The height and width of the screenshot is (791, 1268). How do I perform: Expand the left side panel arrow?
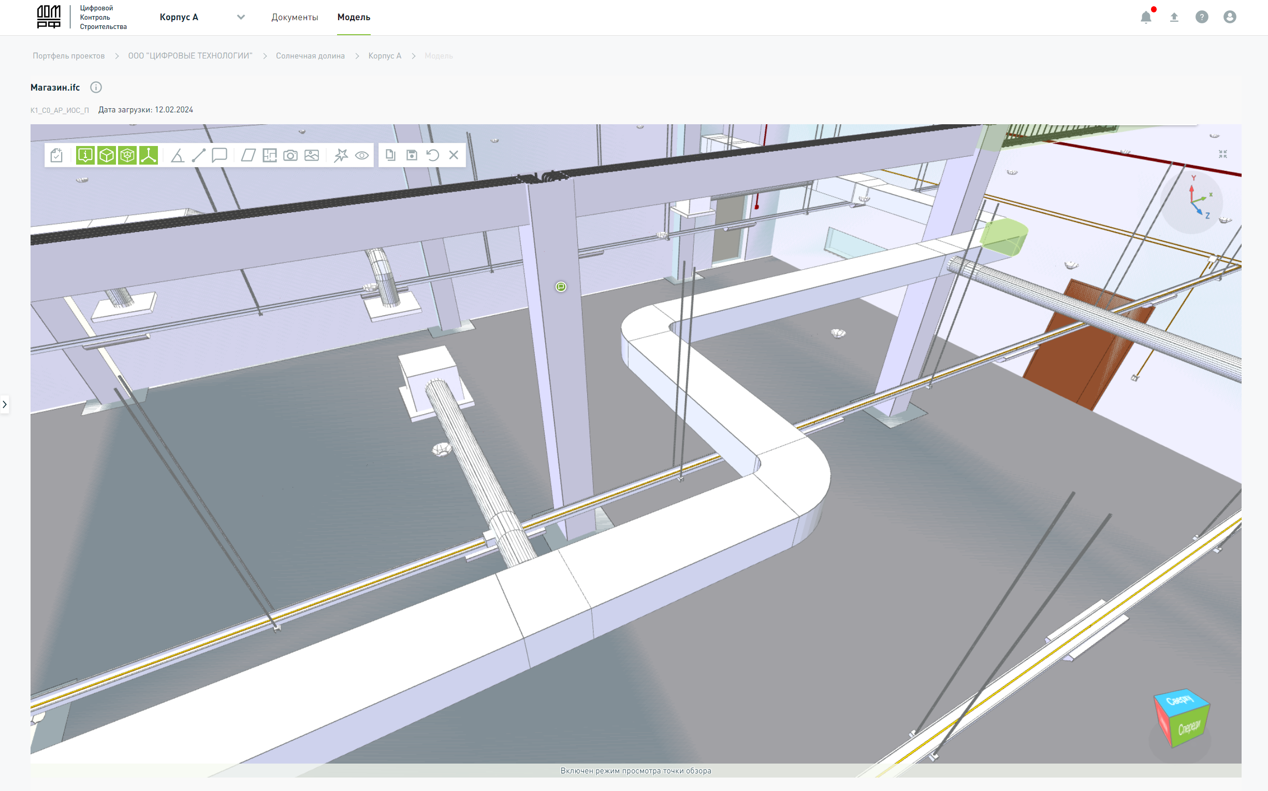[x=5, y=404]
